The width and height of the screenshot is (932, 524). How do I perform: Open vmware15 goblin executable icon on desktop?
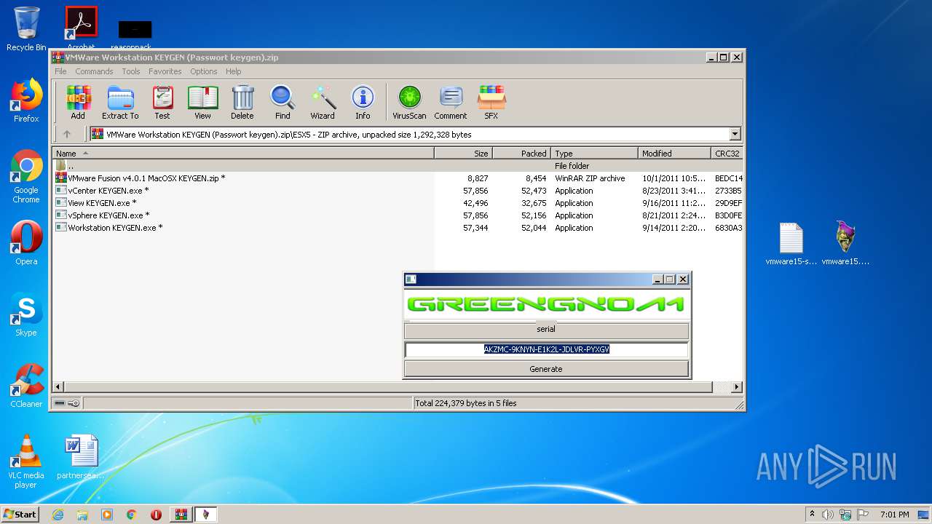(845, 244)
